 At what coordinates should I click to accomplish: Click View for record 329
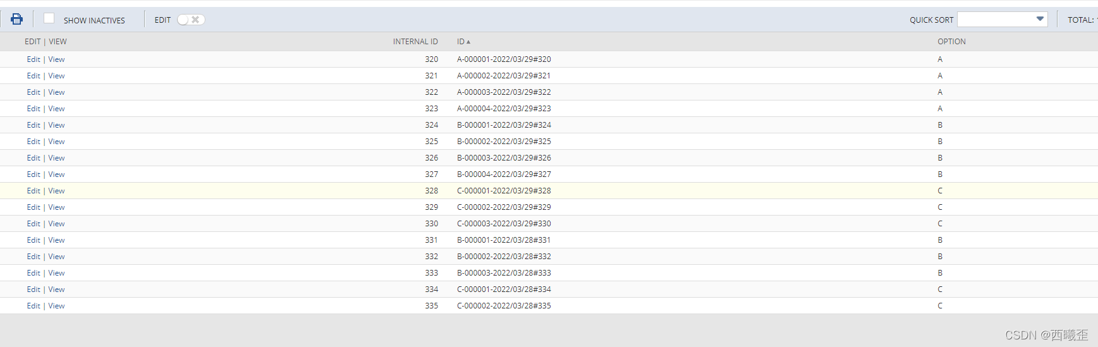tap(56, 207)
